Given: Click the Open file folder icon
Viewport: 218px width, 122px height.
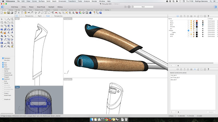Looking at the screenshot, I should 5,13.
